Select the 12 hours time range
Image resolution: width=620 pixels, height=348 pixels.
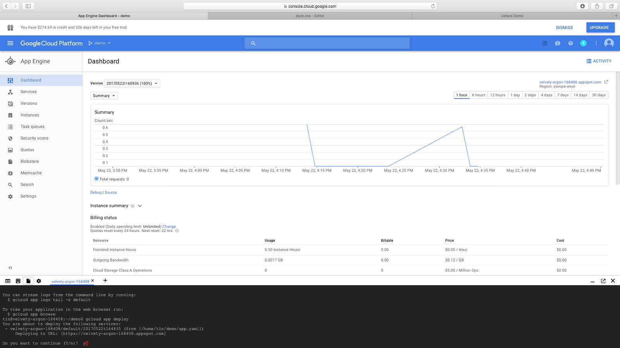[x=498, y=95]
